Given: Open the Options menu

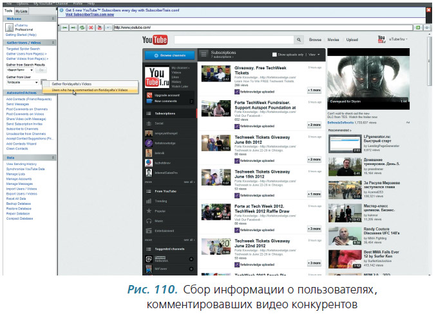Looking at the screenshot, I should (x=23, y=4).
